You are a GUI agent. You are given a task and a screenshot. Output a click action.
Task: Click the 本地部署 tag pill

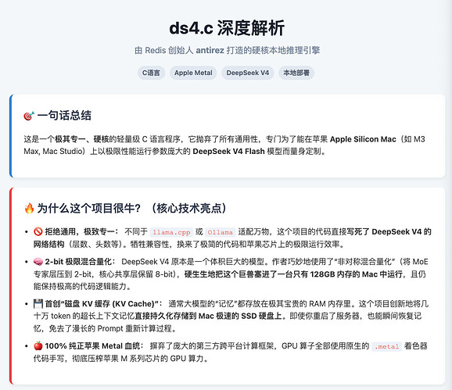pos(296,73)
